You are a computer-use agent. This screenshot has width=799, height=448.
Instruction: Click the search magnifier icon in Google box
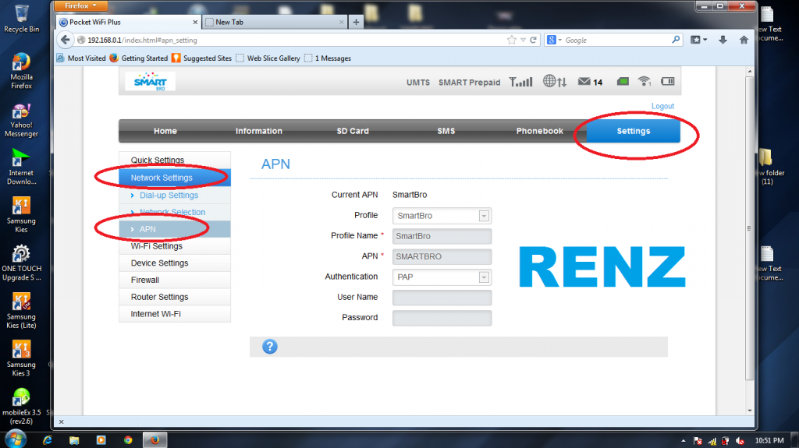tap(676, 40)
